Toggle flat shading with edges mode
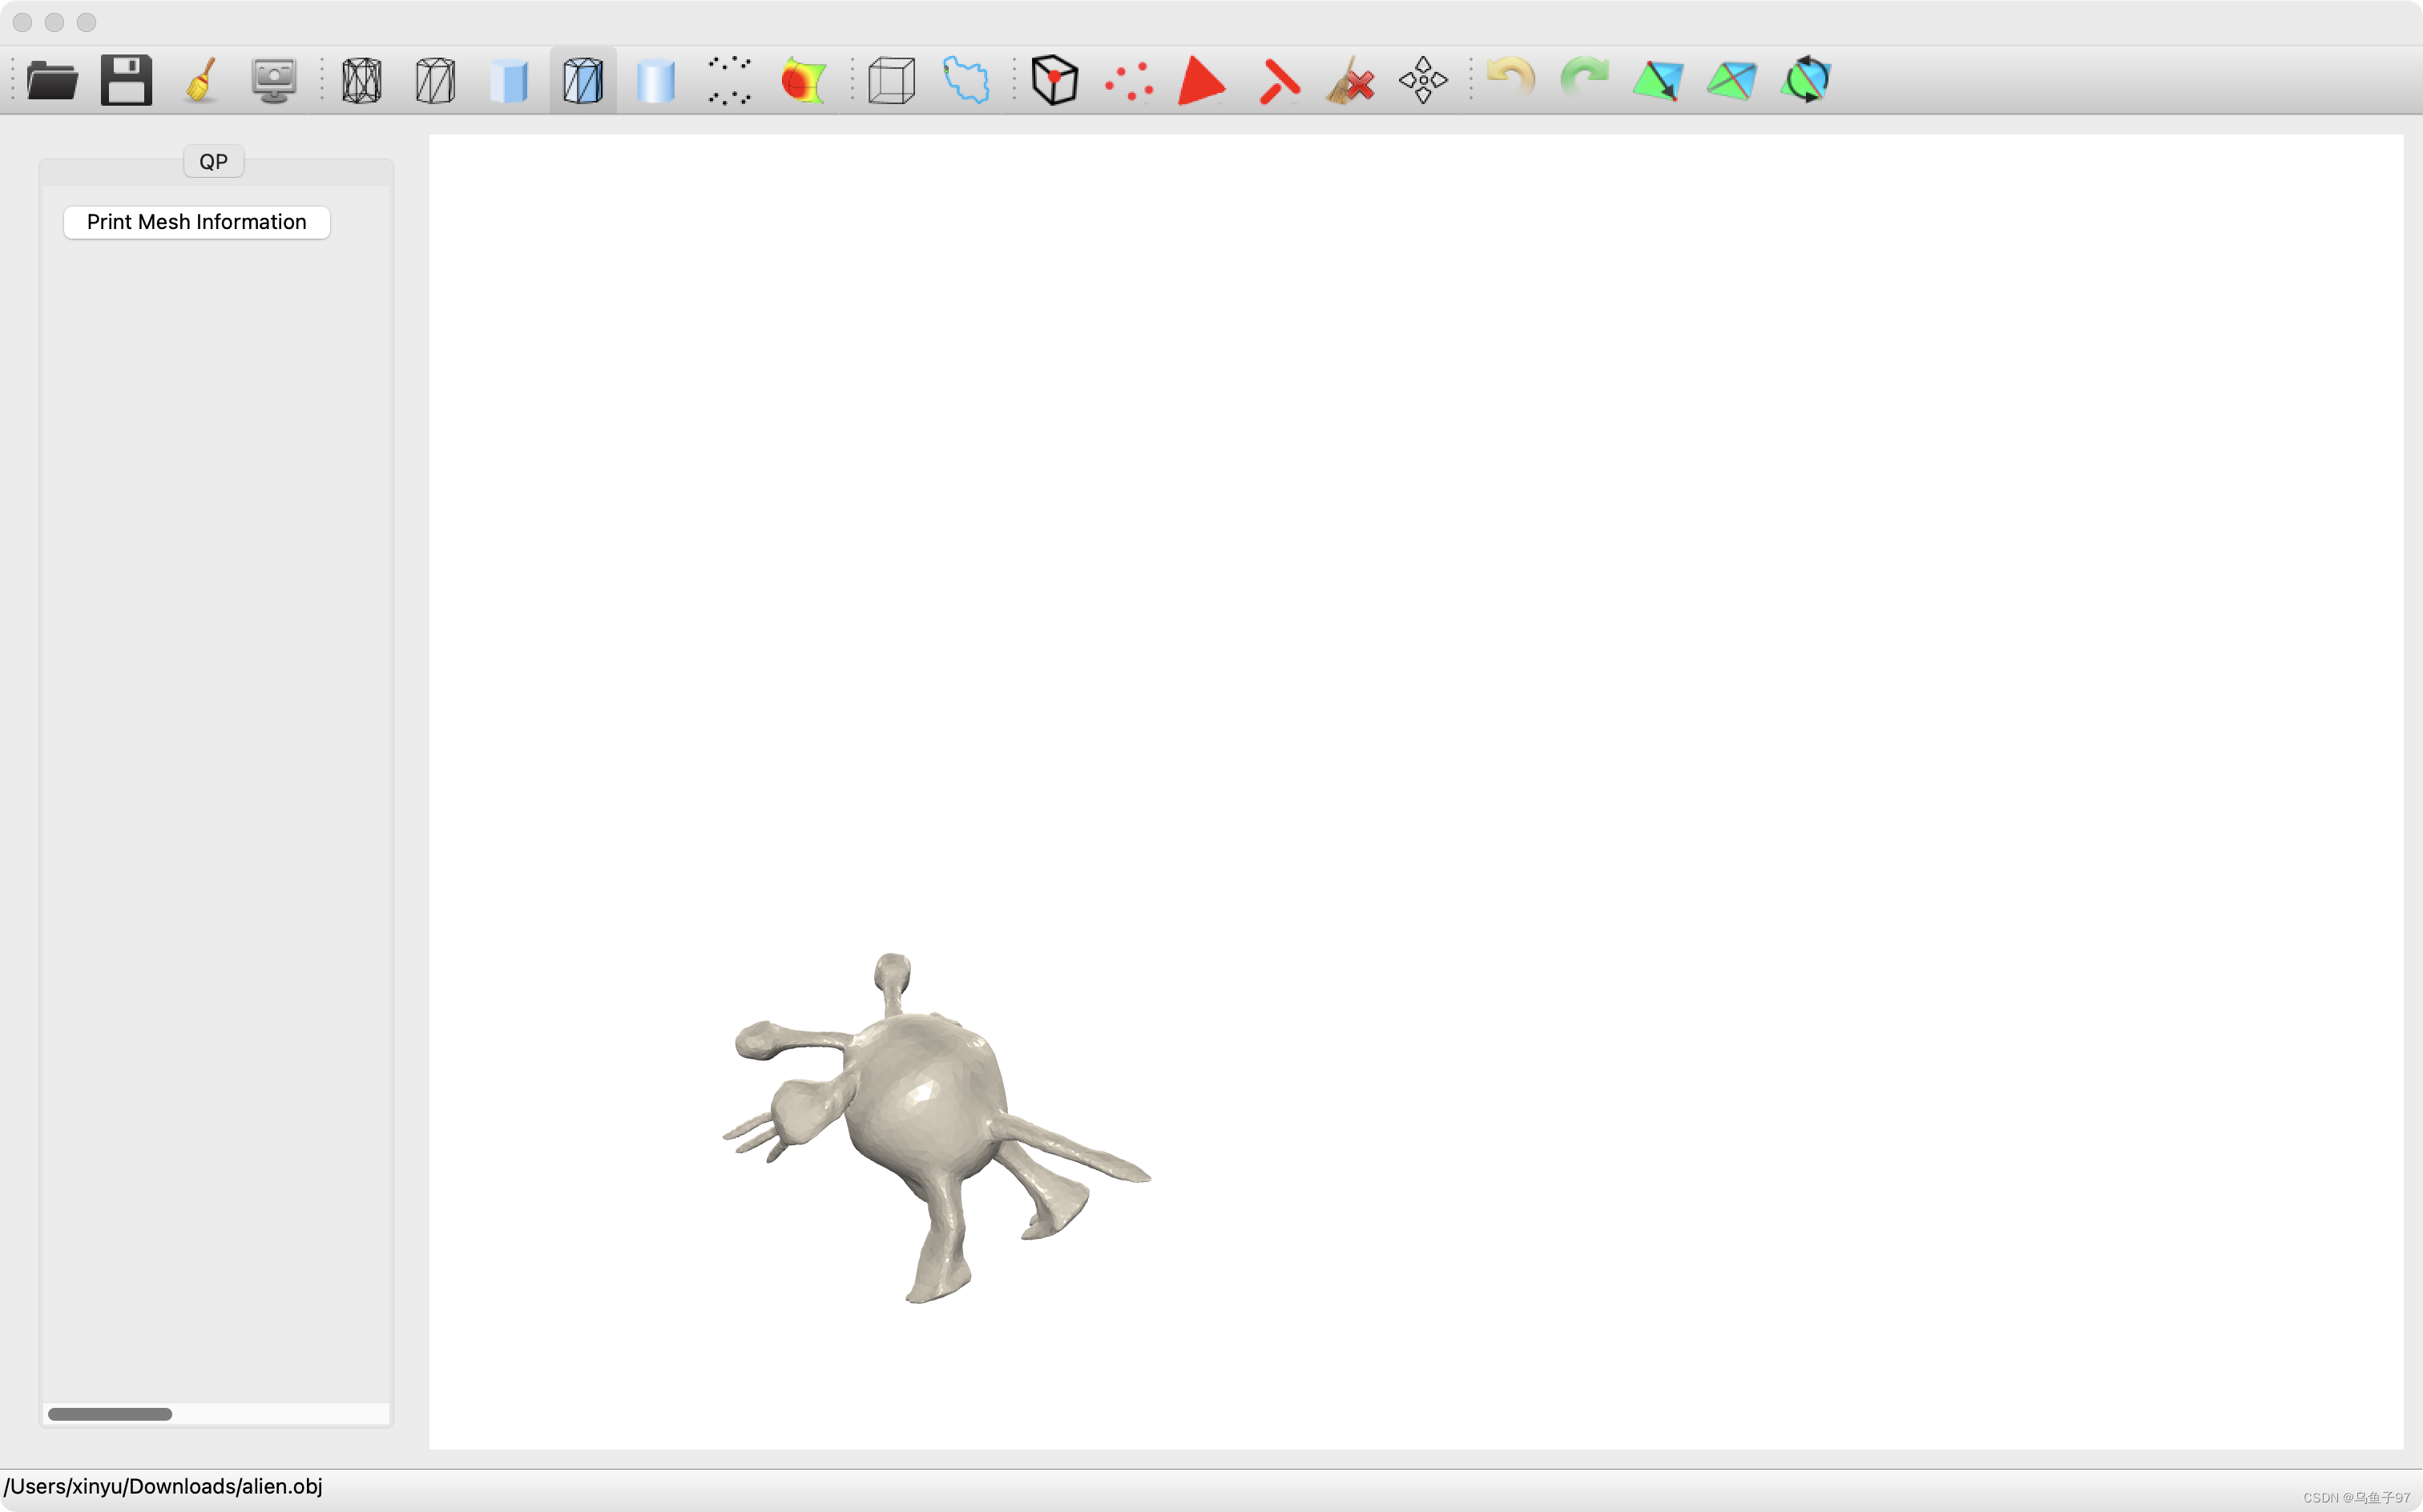 pyautogui.click(x=583, y=80)
